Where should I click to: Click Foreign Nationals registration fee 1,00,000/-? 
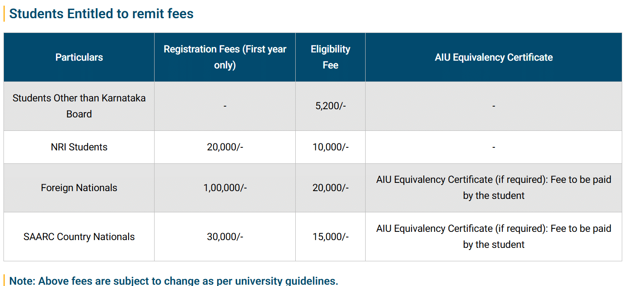[x=225, y=188]
